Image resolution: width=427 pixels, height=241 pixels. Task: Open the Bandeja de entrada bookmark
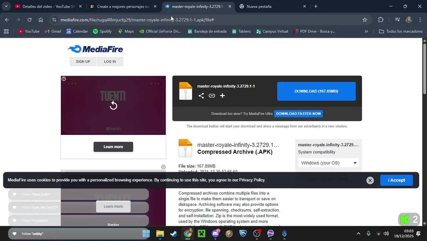[207, 31]
